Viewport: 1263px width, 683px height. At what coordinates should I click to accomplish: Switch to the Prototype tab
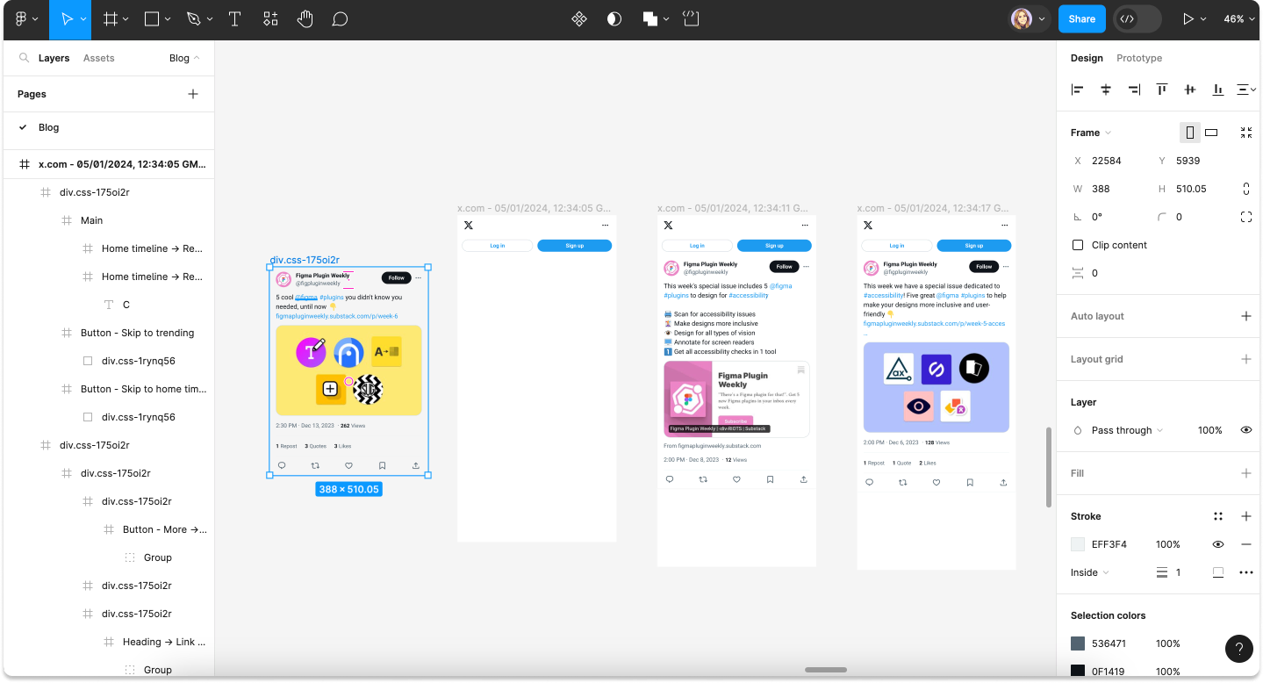(1139, 58)
